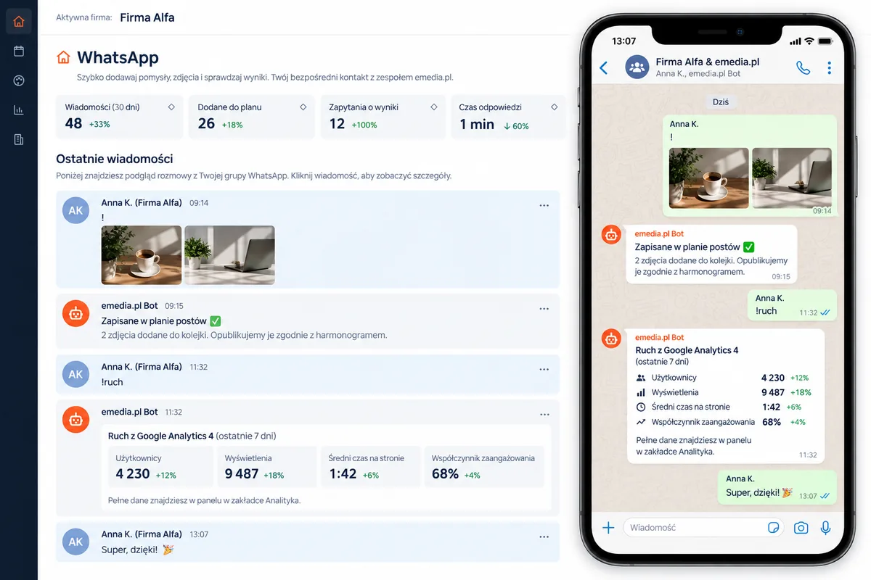Screen dimensions: 871x580
Task: Click the 12 value on Zapytania o wyniki
Action: (337, 123)
